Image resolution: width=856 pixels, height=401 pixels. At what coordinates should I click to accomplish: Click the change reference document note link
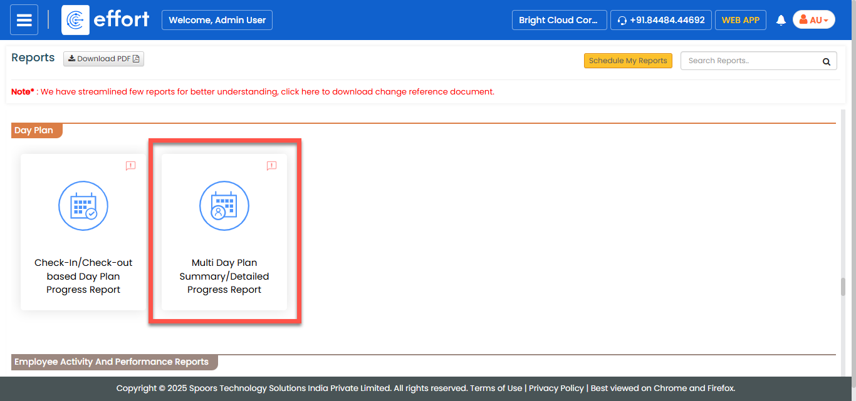387,91
